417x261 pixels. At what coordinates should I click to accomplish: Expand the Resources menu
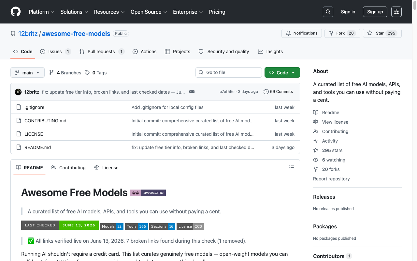(x=109, y=12)
